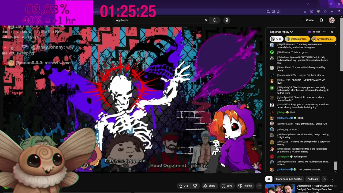Dislike the video with thumbs down
Screen dimensions: 343x193
195,186
